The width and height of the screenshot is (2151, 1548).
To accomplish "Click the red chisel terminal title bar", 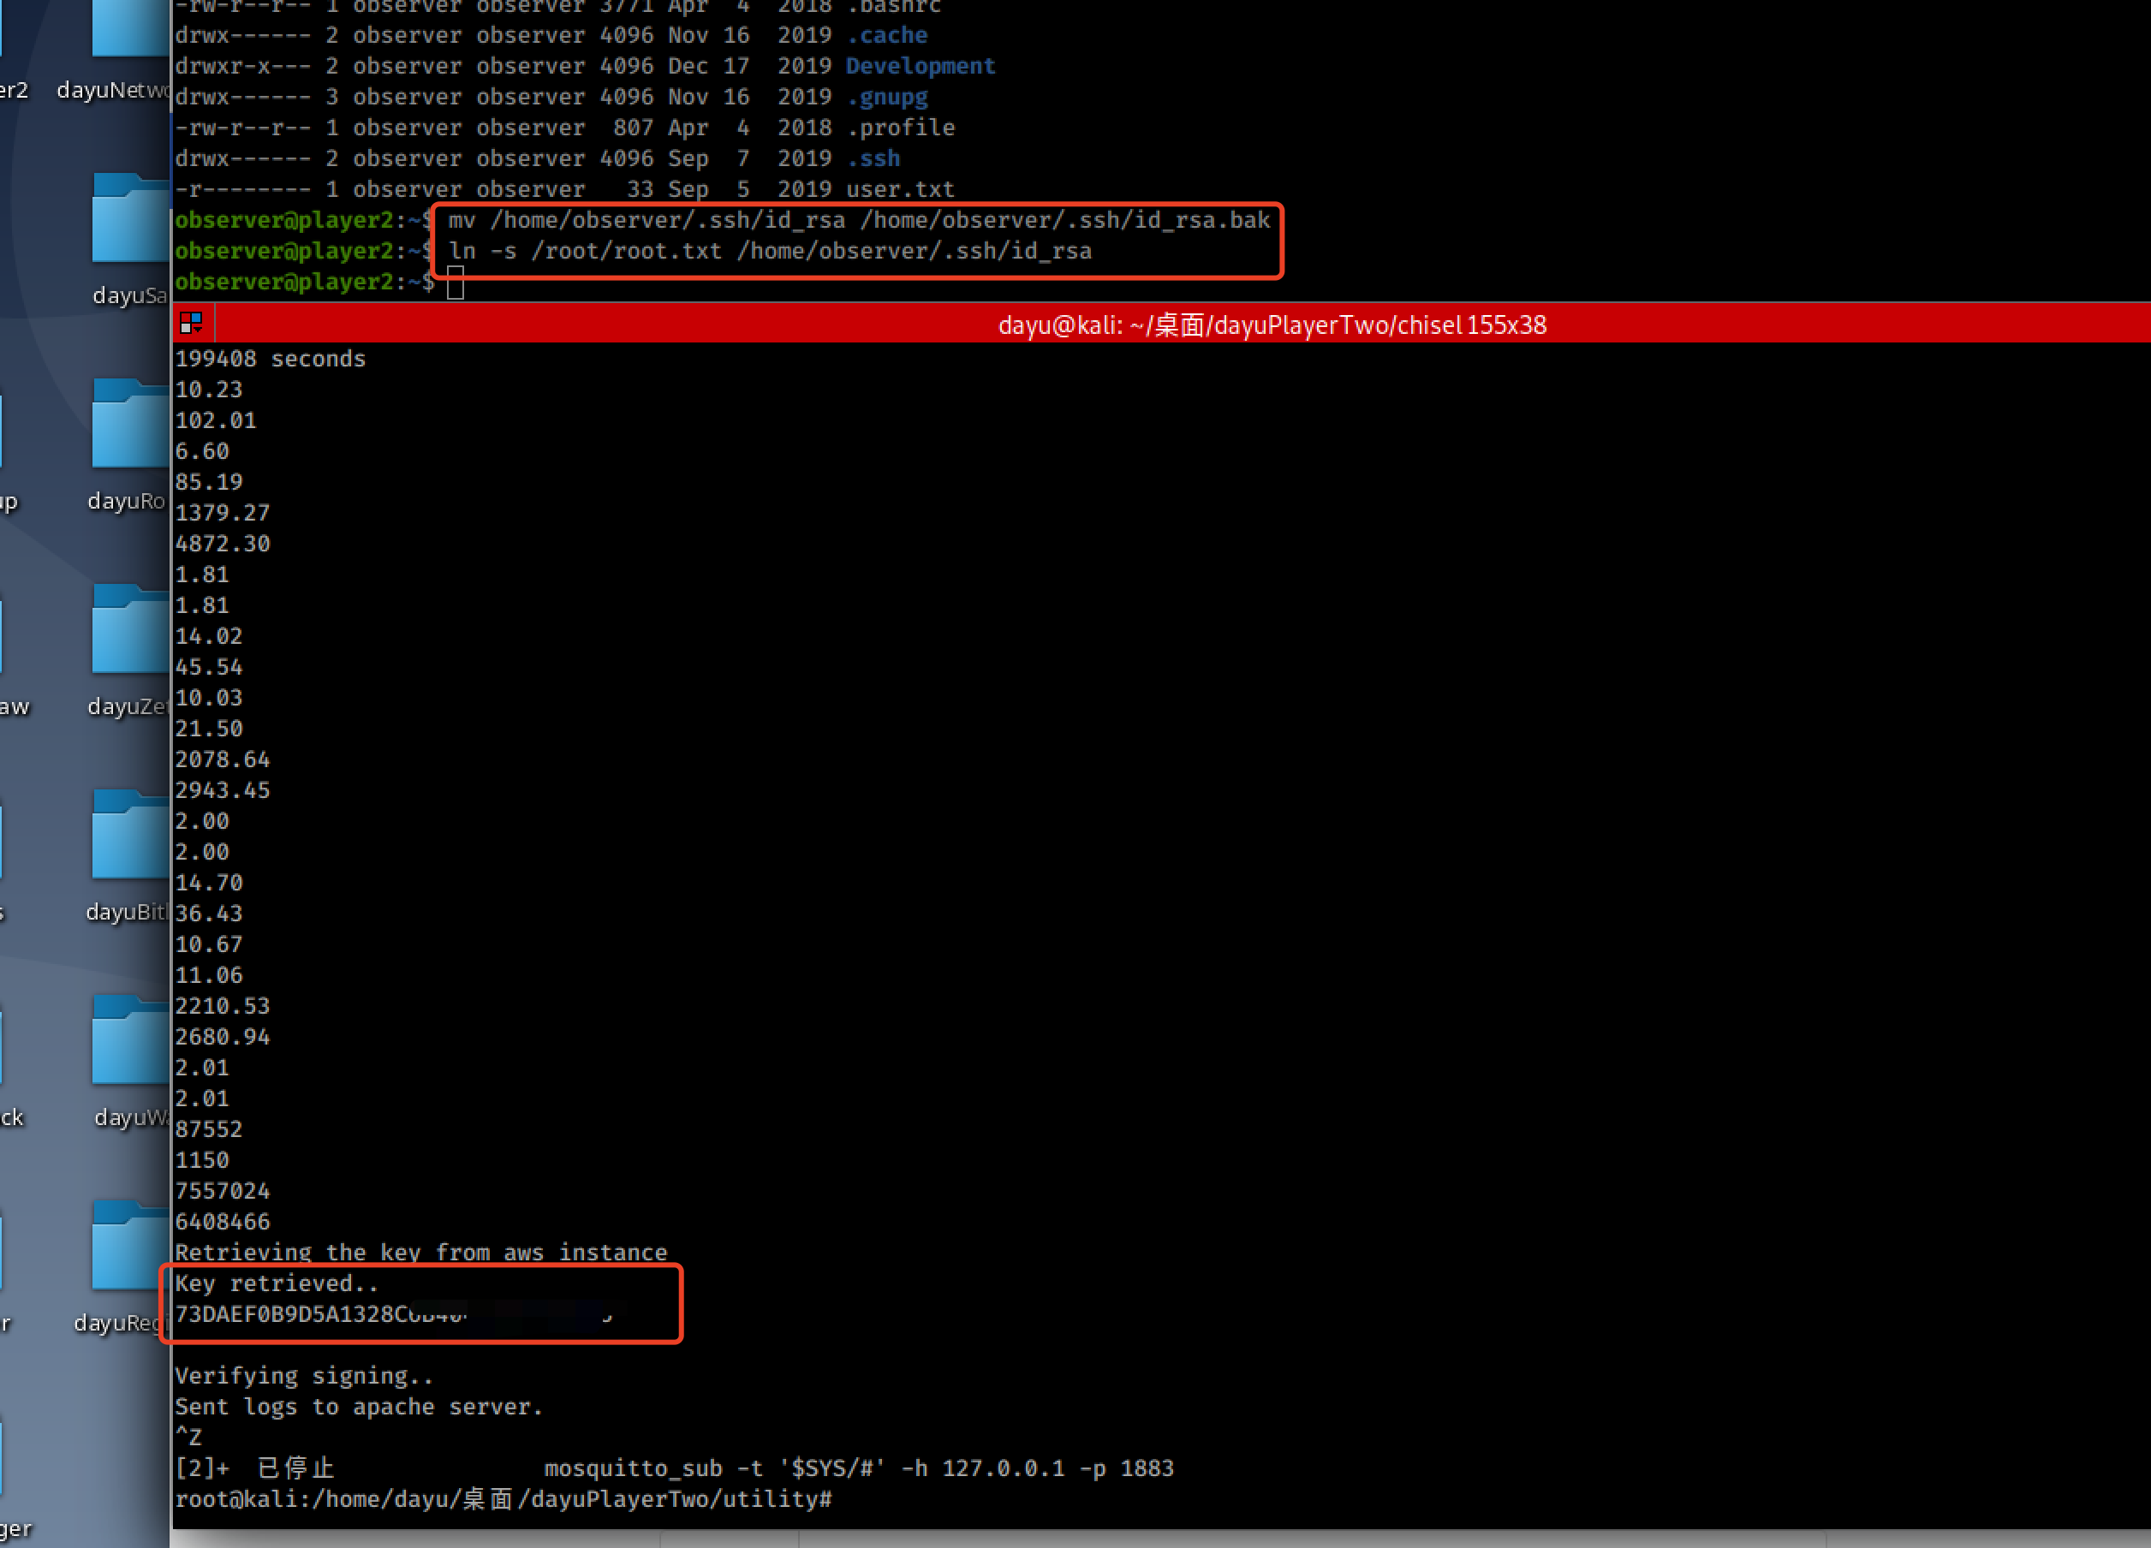I will tap(1271, 325).
